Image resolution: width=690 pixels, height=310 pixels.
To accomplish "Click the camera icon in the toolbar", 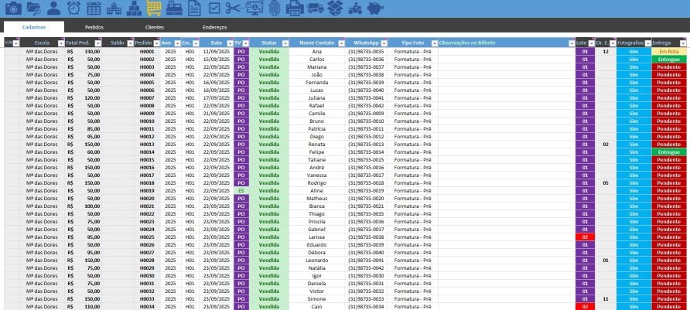I will click(13, 9).
